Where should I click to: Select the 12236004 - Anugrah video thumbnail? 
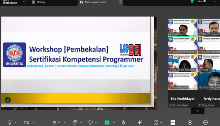coord(209,81)
